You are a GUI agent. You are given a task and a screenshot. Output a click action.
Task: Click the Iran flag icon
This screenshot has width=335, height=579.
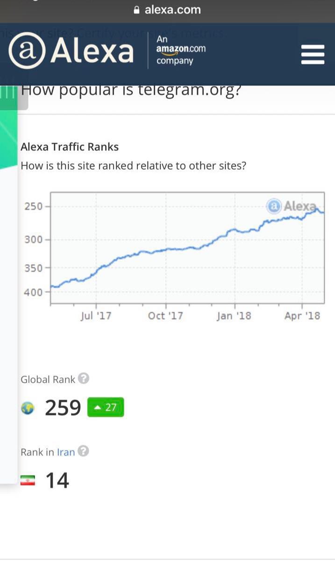(x=28, y=480)
